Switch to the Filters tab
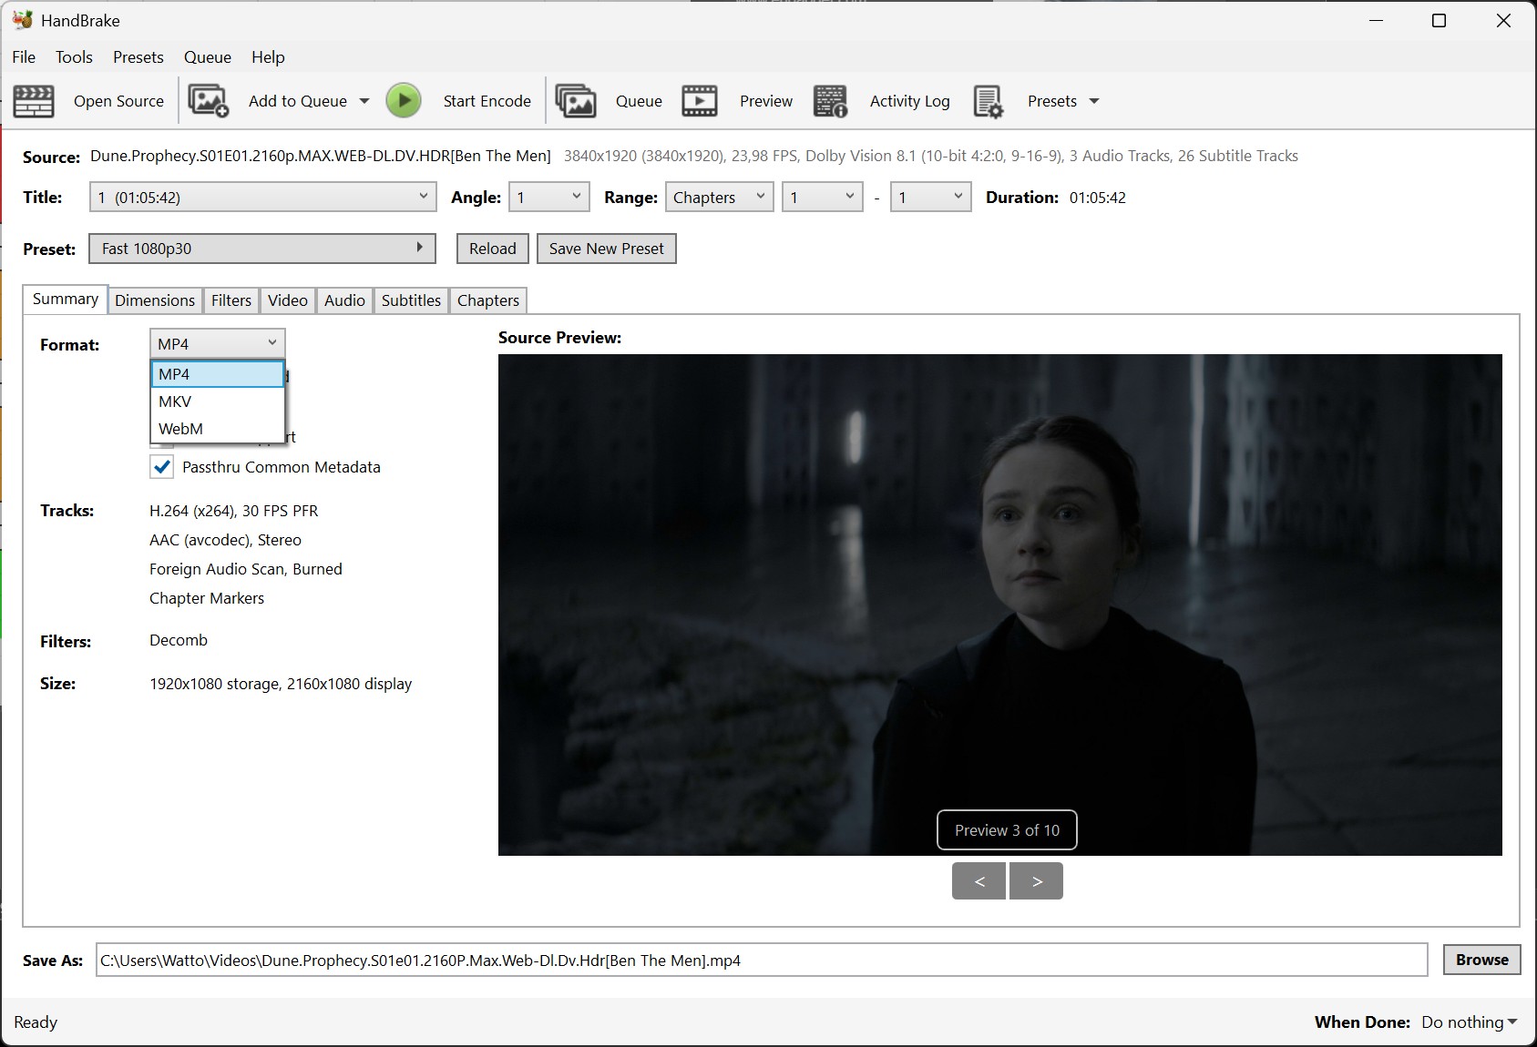The width and height of the screenshot is (1537, 1047). 231,300
